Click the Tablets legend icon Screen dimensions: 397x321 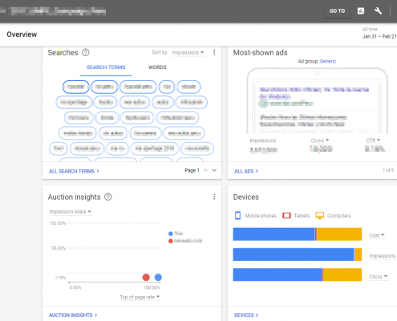[286, 216]
